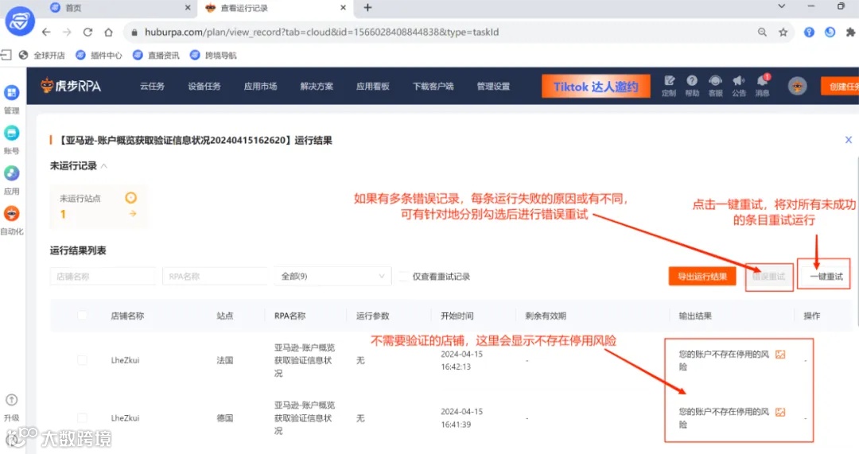Click the 2024-04-15 16:42:13 start time
Image resolution: width=859 pixels, height=454 pixels.
pos(461,360)
